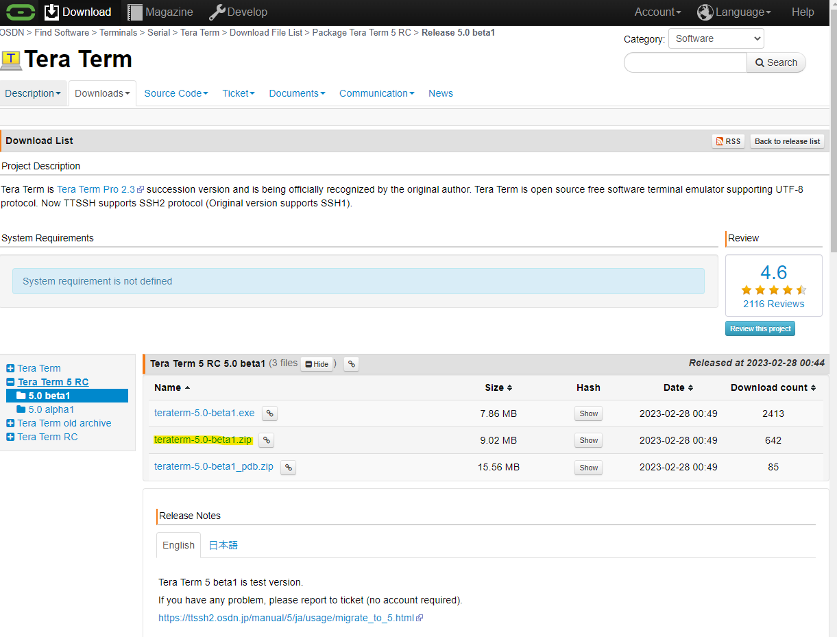Image resolution: width=837 pixels, height=637 pixels.
Task: Click the Back to release list button
Action: [x=787, y=141]
